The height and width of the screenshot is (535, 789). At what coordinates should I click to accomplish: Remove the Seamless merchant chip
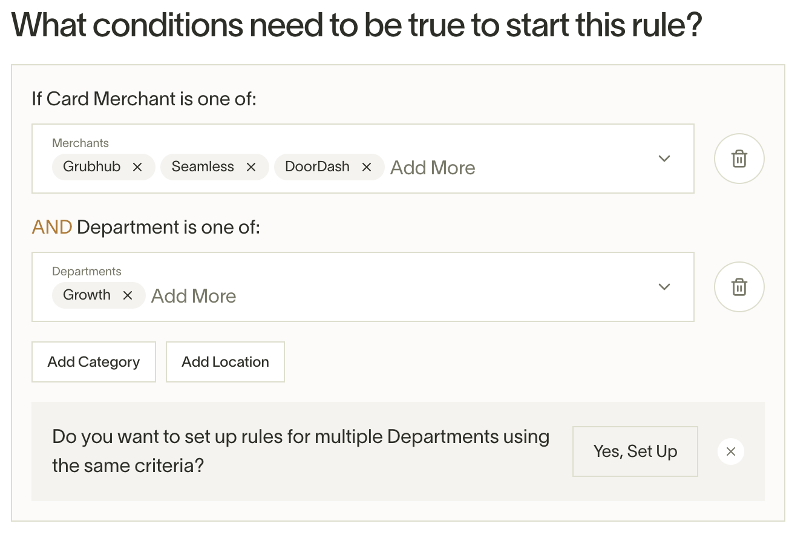click(x=251, y=167)
